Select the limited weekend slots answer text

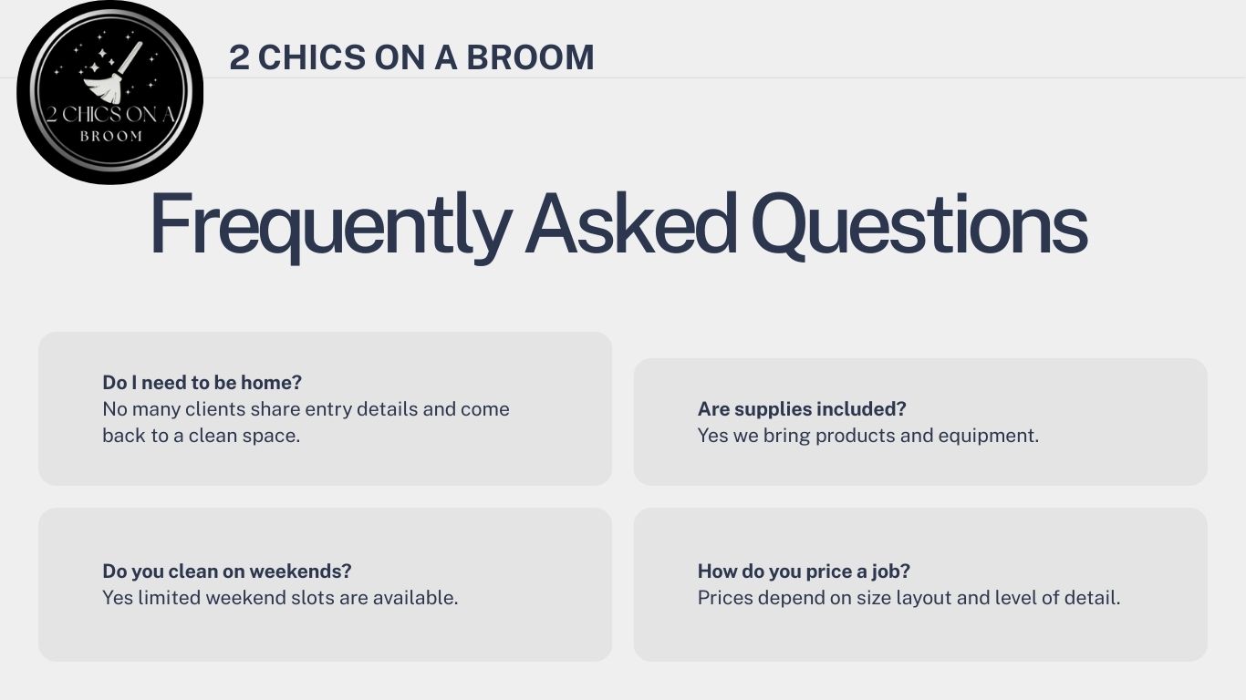pyautogui.click(x=280, y=598)
